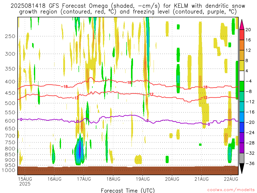Click the Forecast Time (UTC) axis title
257x193 pixels.
(128, 190)
